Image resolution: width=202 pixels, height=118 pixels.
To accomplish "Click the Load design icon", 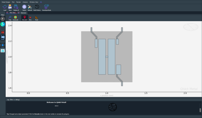I will coord(5,8).
